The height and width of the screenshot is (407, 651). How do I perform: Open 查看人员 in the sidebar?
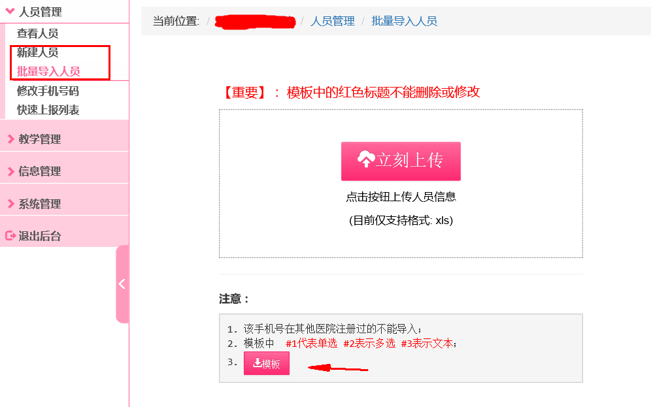click(x=37, y=33)
